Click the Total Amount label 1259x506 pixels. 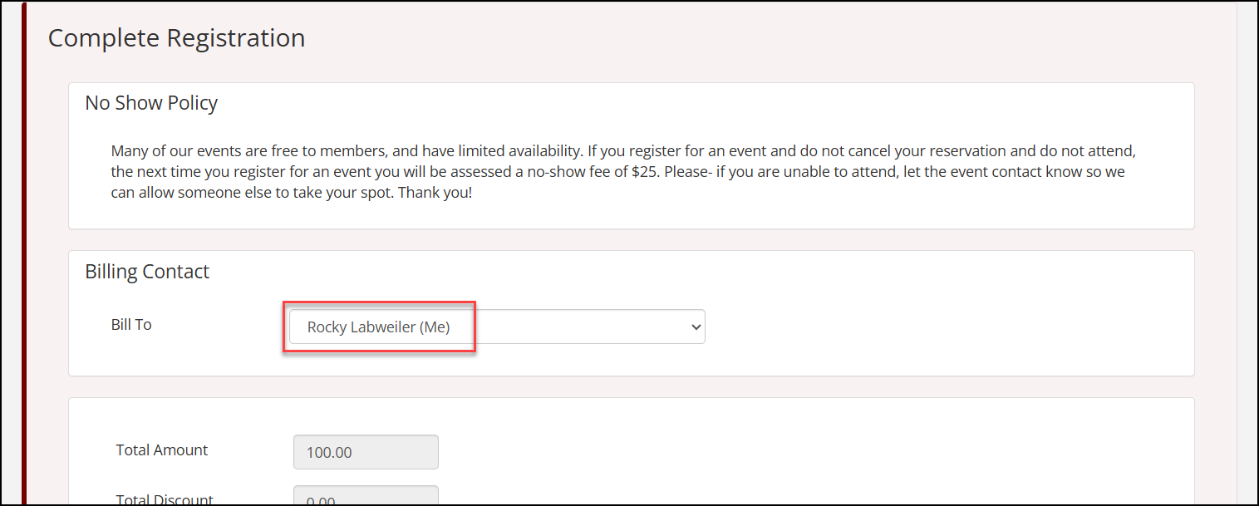coord(162,450)
